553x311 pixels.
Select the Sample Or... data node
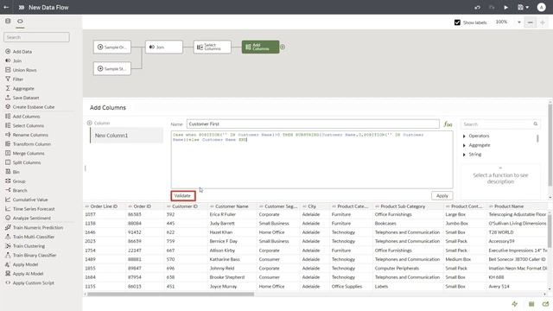pos(112,47)
